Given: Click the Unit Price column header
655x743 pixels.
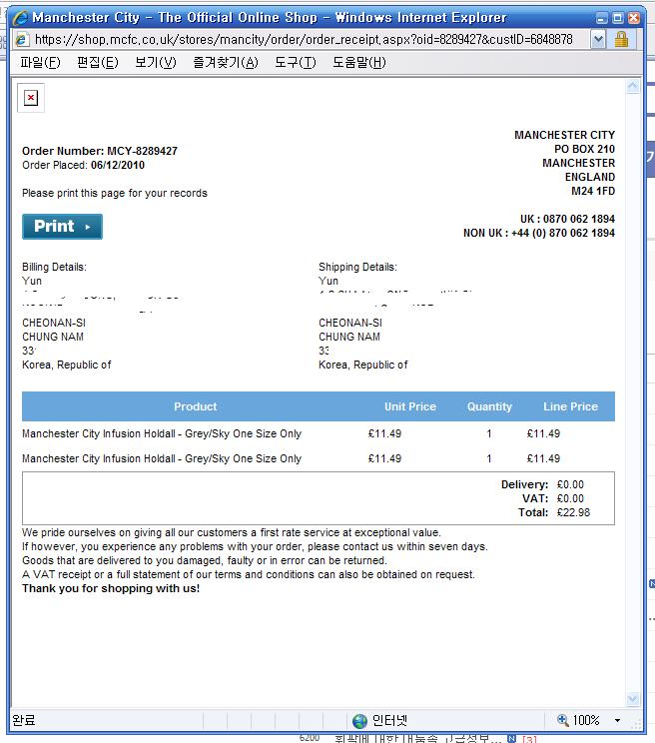Looking at the screenshot, I should click(410, 406).
